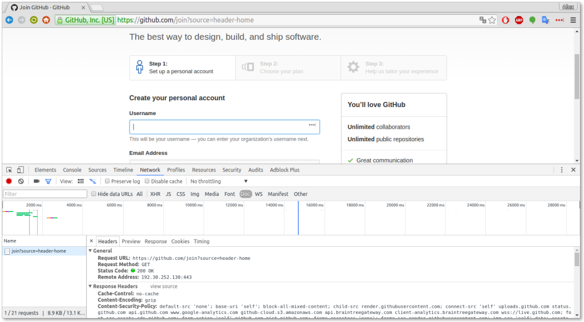The height and width of the screenshot is (322, 584).
Task: Click the browser Forward arrow button
Action: (22, 20)
